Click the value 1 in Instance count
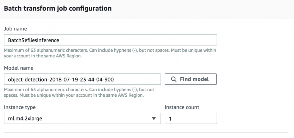Viewport: 294px width, 138px height. coord(170,119)
